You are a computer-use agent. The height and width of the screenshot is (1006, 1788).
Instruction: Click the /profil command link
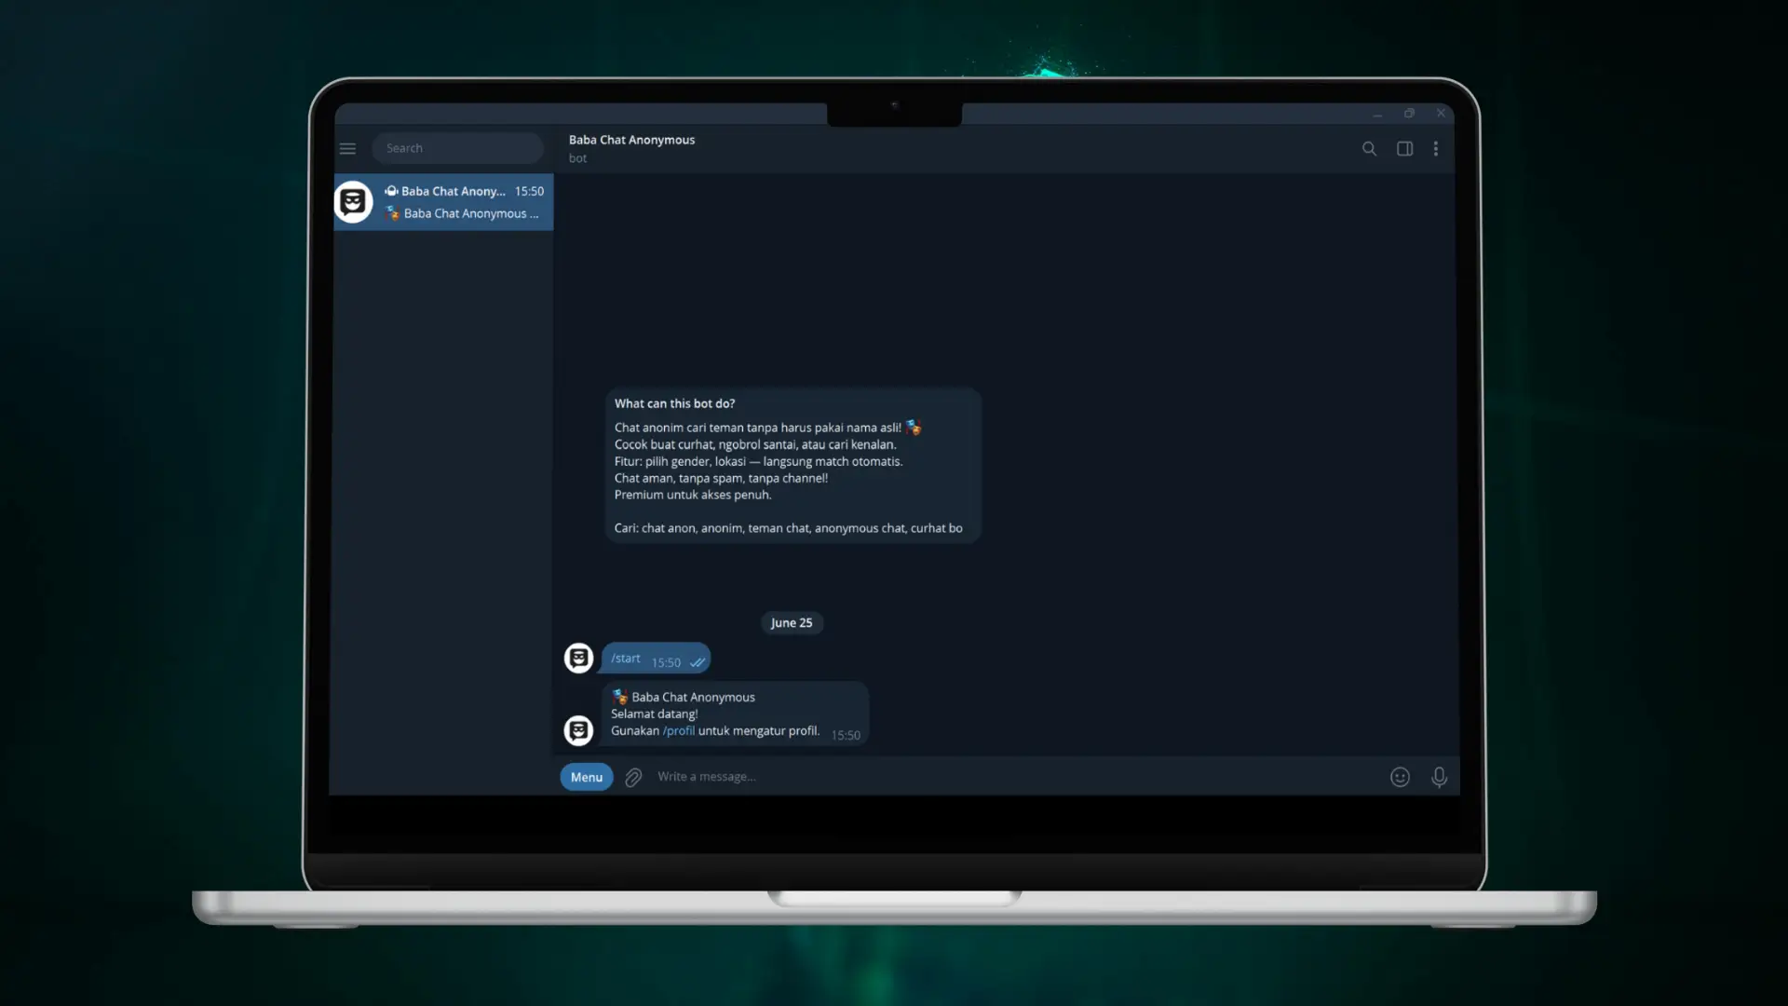(x=679, y=731)
